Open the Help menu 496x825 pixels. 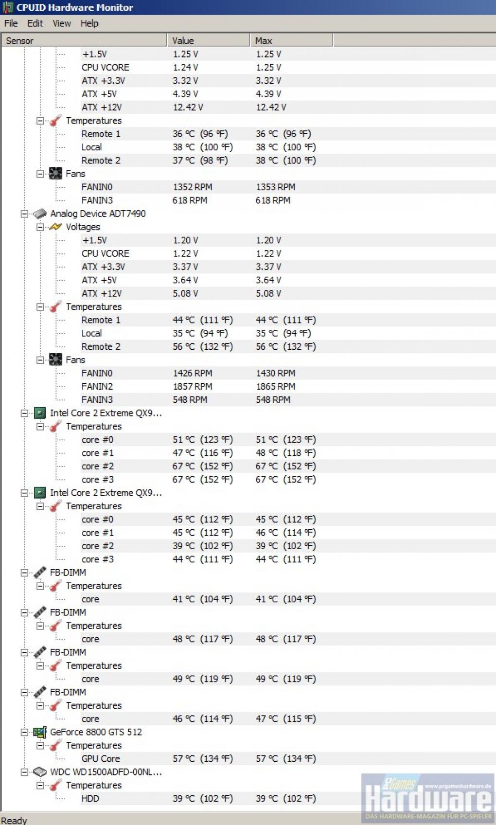point(89,23)
